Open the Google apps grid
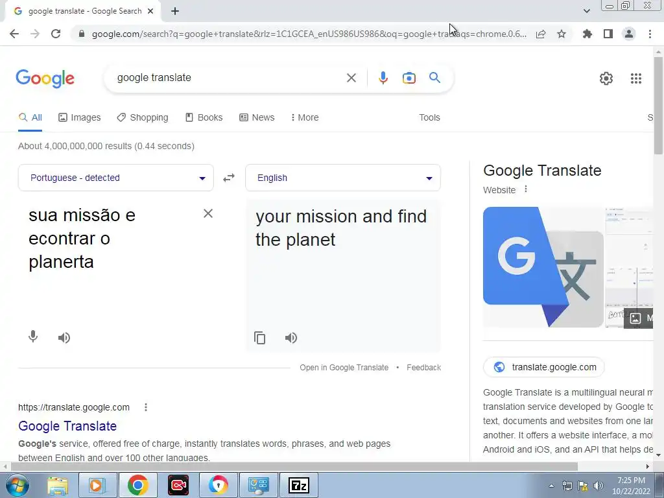 click(635, 78)
